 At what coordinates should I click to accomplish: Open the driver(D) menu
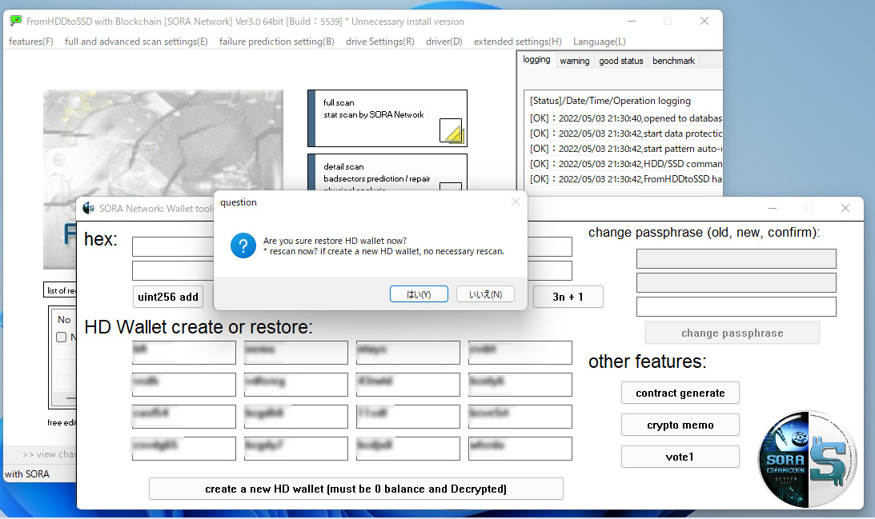point(444,42)
